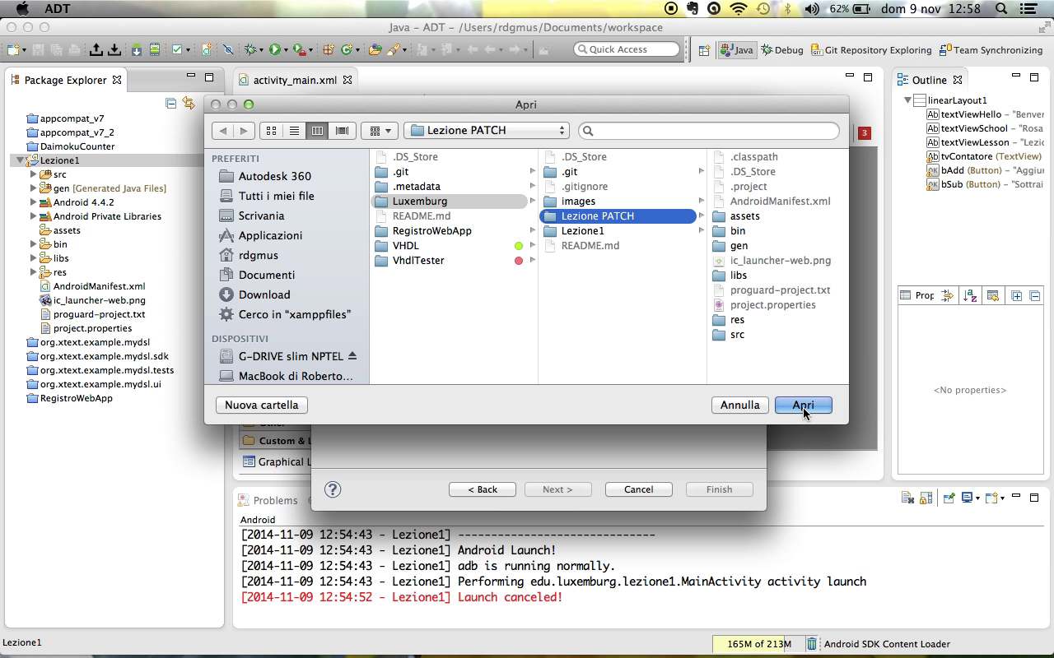
Task: Collapse the Lezione1 project tree node
Action: 20,160
